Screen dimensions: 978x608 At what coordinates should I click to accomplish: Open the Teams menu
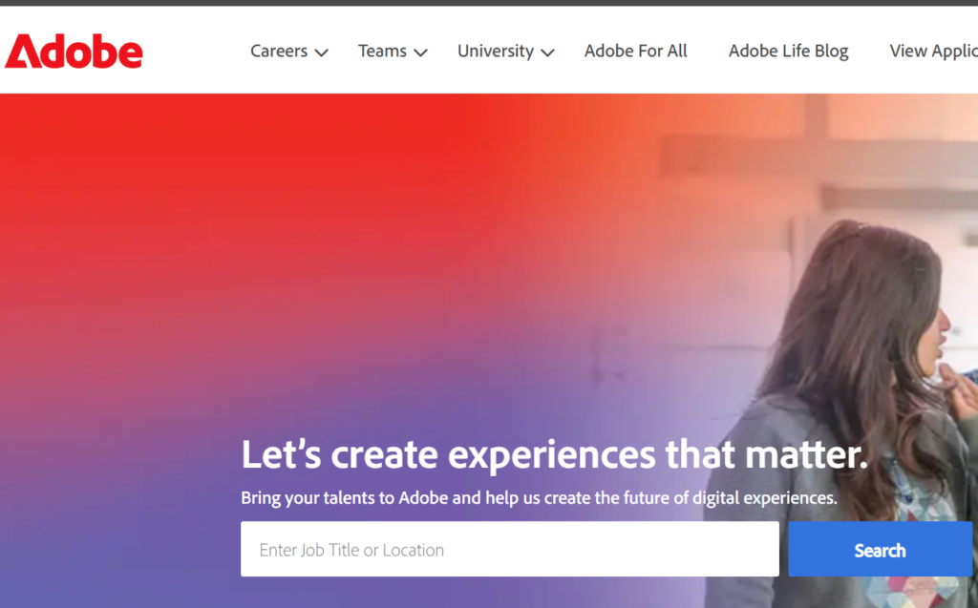pyautogui.click(x=382, y=52)
